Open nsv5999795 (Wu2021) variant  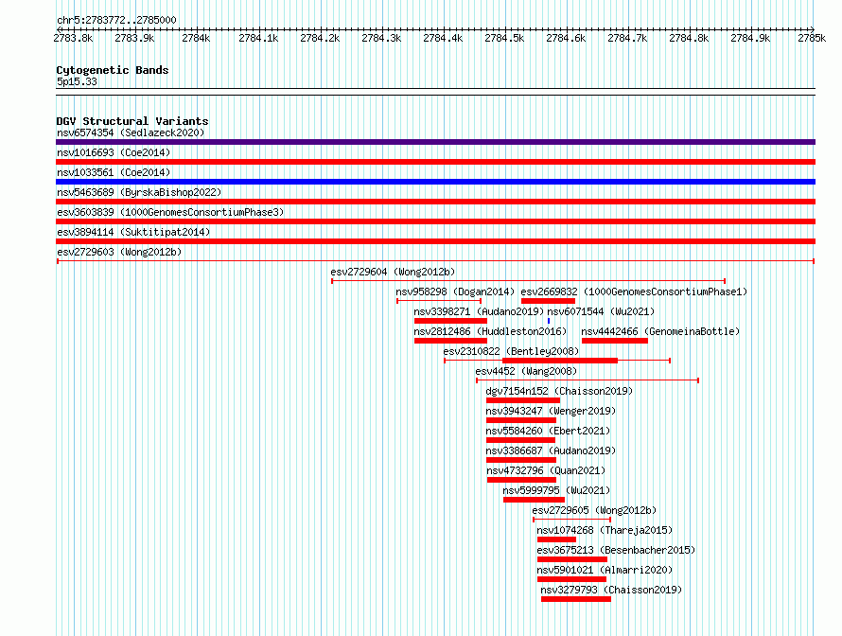click(x=556, y=490)
